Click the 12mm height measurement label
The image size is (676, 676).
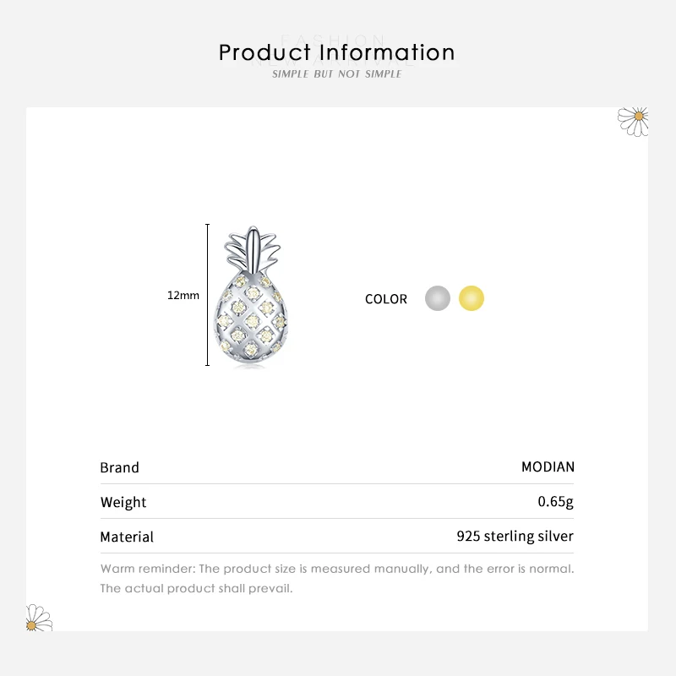coord(183,295)
